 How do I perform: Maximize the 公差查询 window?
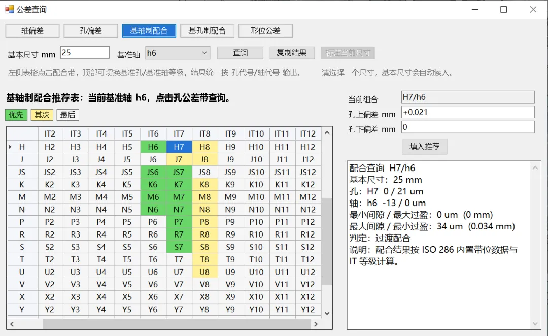pos(504,10)
